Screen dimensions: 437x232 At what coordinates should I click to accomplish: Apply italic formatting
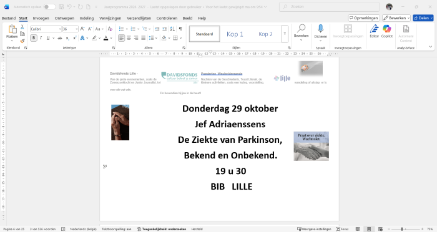(41, 38)
